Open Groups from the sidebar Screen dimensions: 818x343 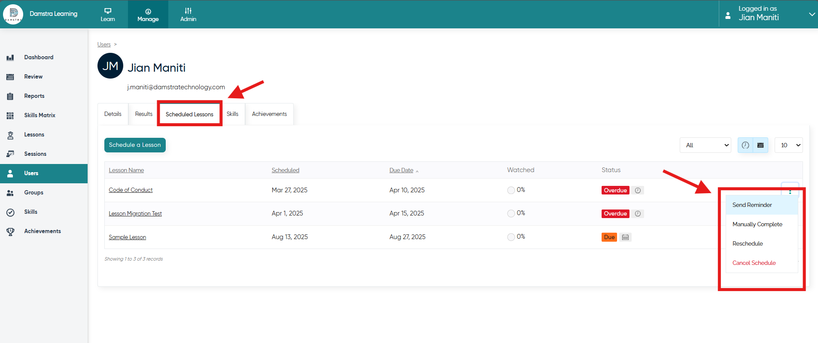44,193
